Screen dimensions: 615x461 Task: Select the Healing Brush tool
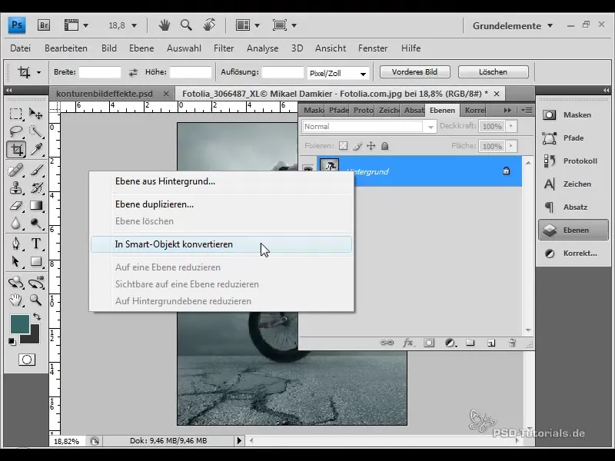[16, 170]
